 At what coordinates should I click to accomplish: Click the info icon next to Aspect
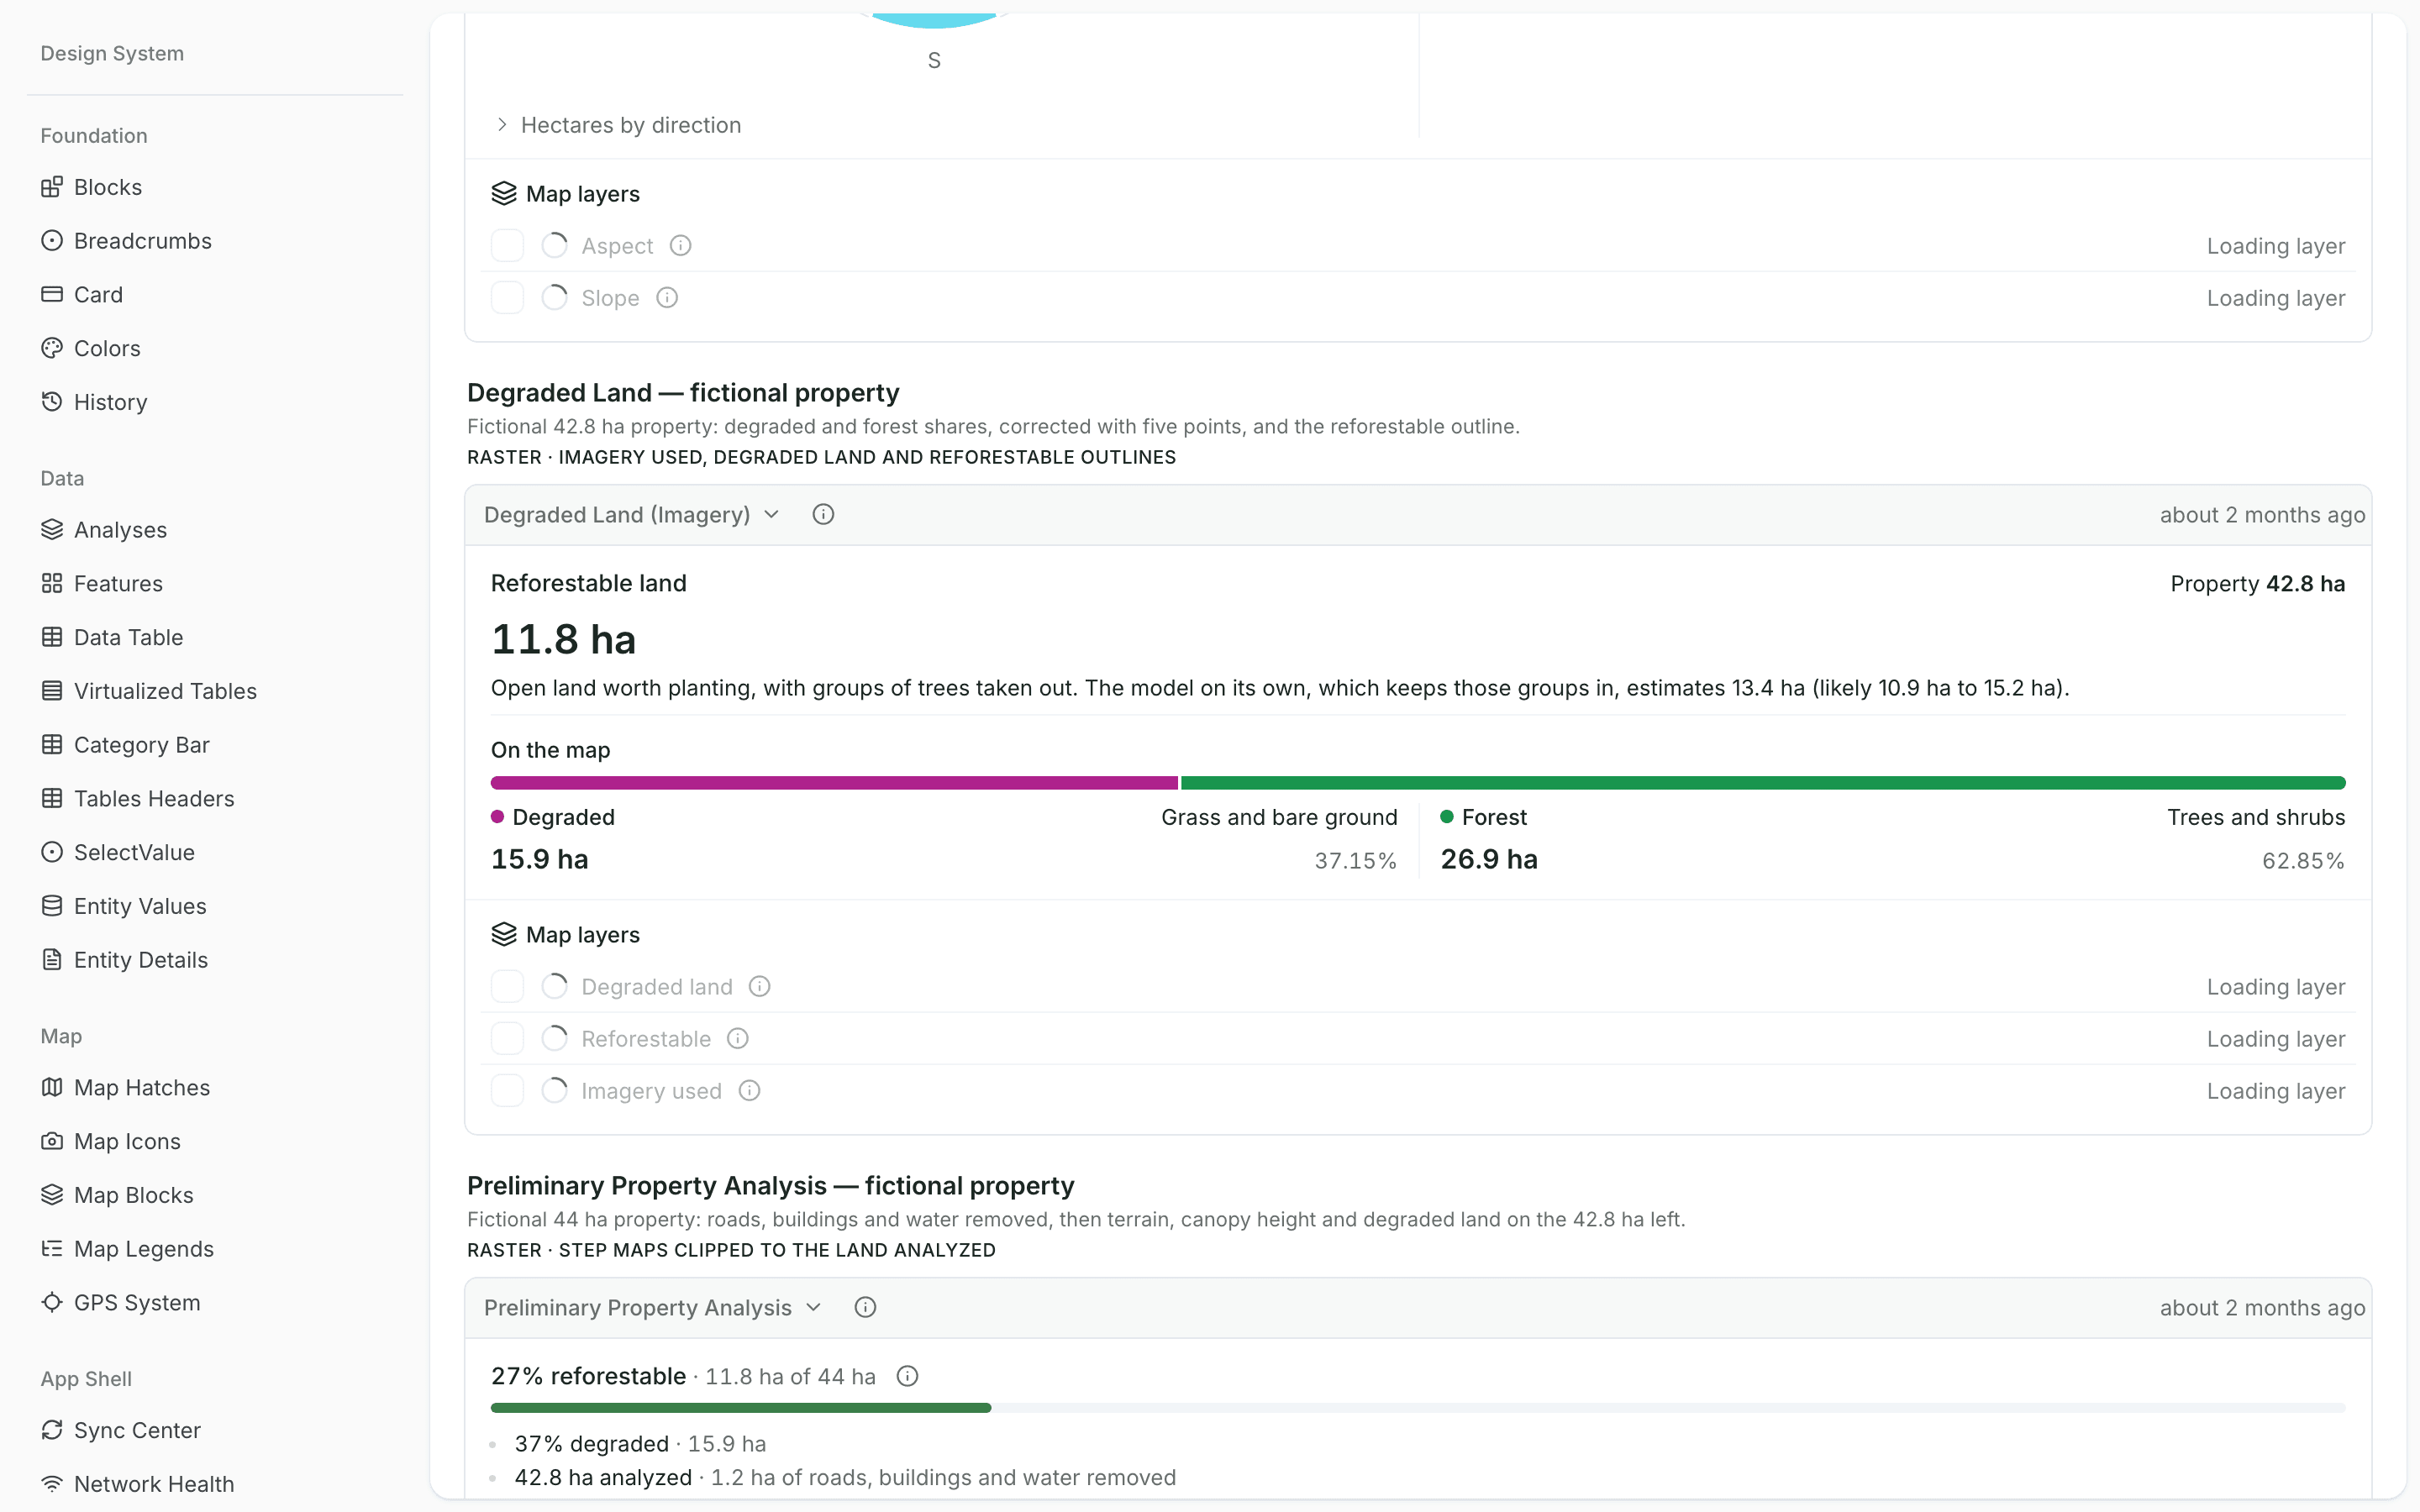[680, 246]
